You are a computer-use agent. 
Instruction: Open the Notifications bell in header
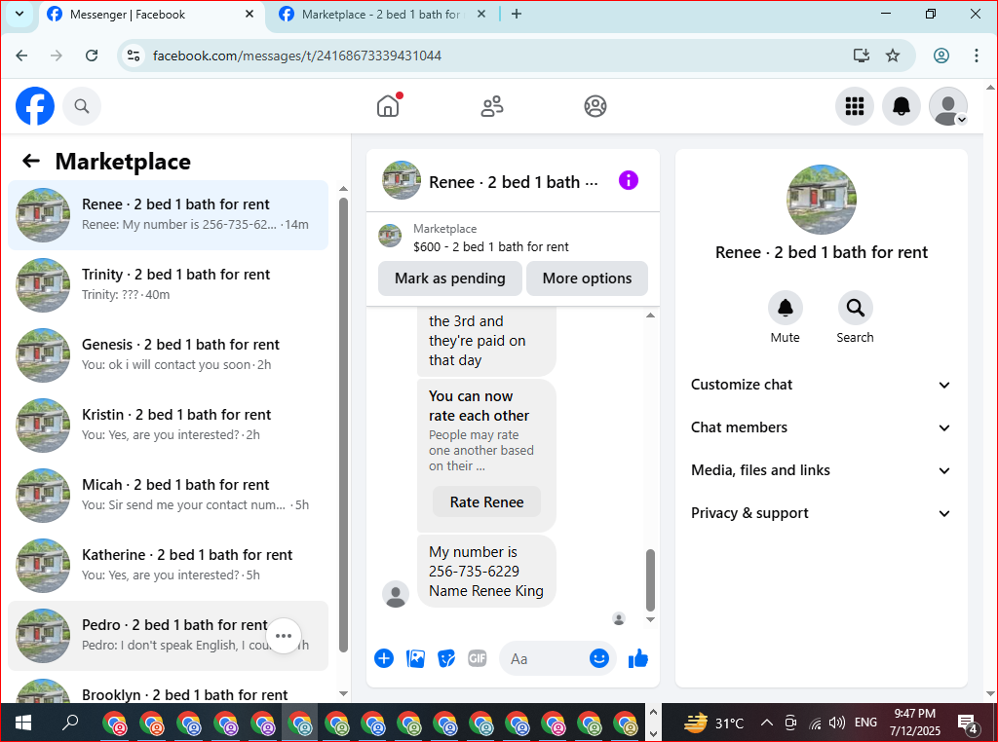[901, 106]
